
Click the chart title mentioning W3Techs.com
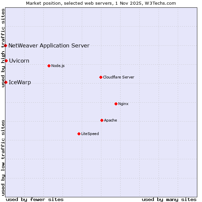pos(101,3)
